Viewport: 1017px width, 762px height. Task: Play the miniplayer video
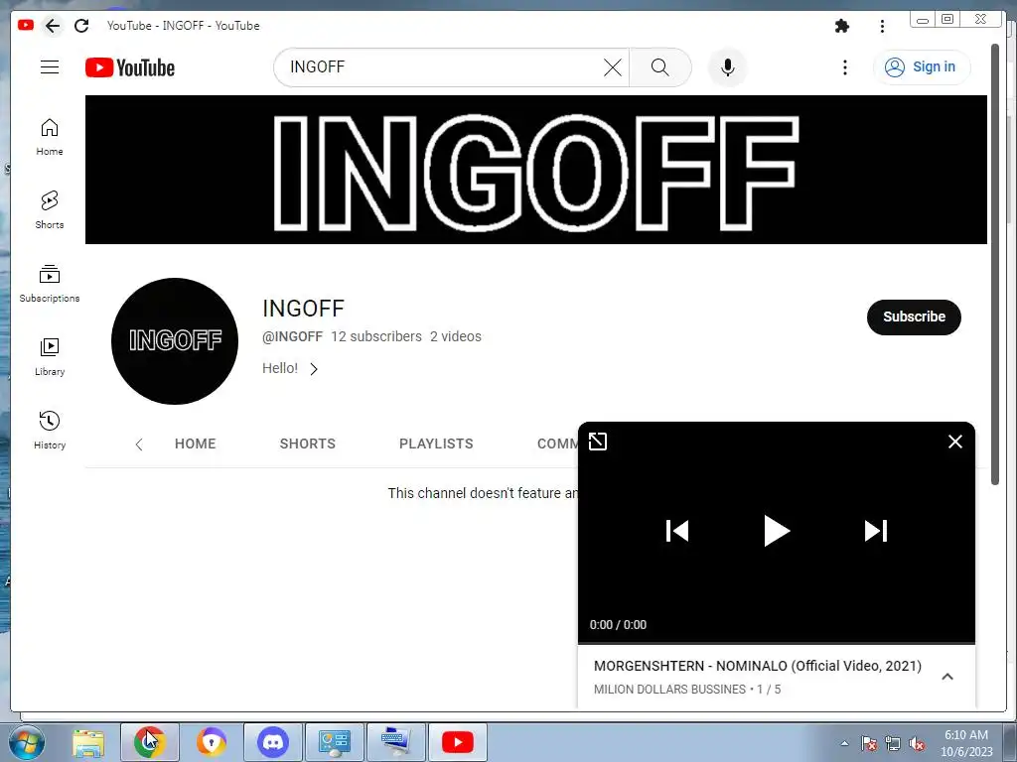(776, 531)
